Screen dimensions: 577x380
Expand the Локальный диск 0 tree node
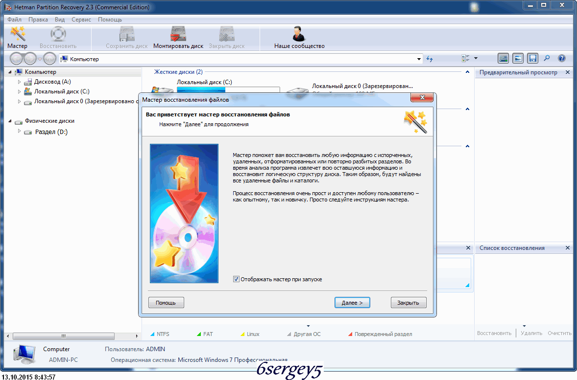click(x=19, y=101)
